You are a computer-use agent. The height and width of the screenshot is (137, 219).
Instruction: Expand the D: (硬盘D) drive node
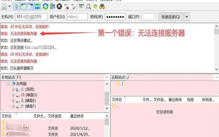point(13,95)
